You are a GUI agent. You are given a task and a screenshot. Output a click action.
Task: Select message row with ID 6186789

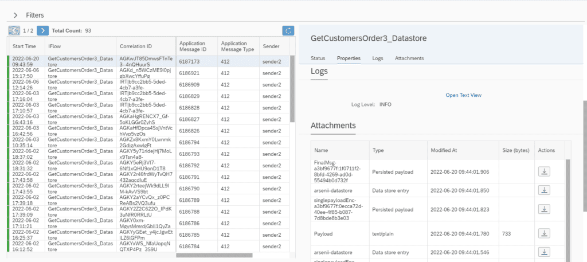148,200
